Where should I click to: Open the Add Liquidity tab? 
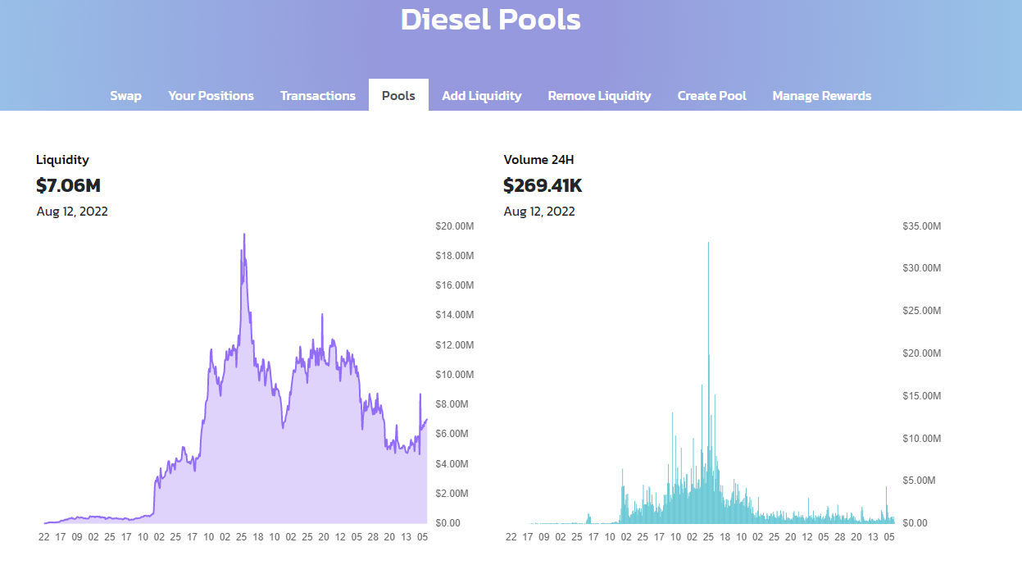tap(481, 96)
